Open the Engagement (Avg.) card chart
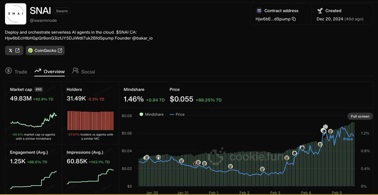Image resolution: width=378 pixels, height=195 pixels. [33, 177]
